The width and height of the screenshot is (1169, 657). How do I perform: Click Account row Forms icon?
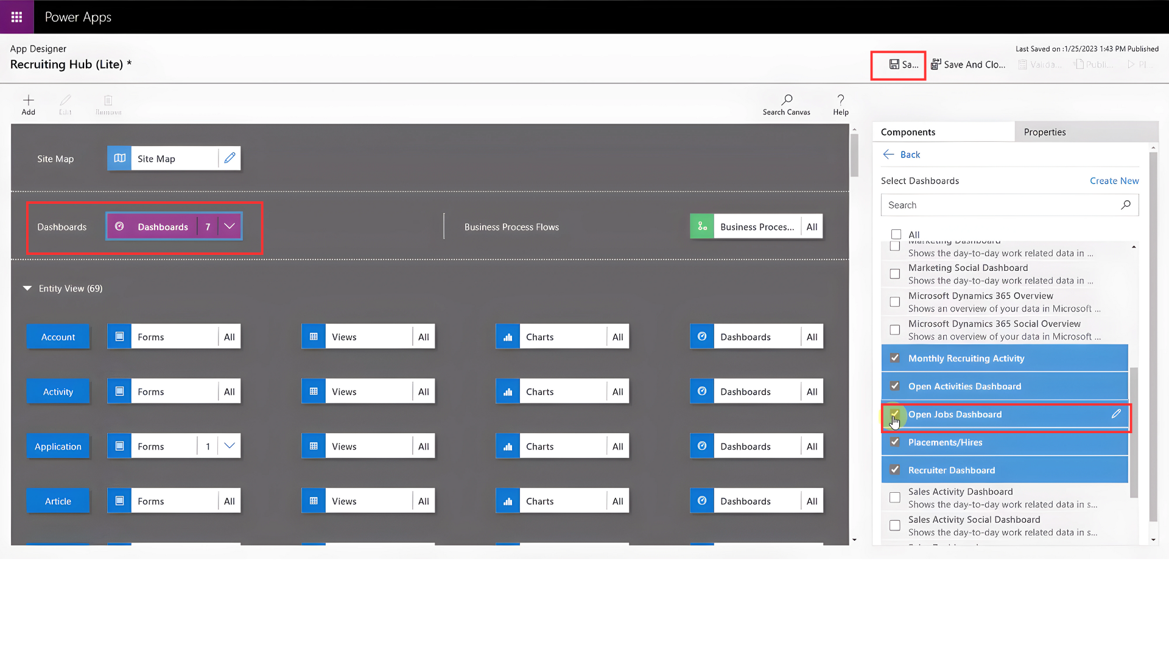119,336
